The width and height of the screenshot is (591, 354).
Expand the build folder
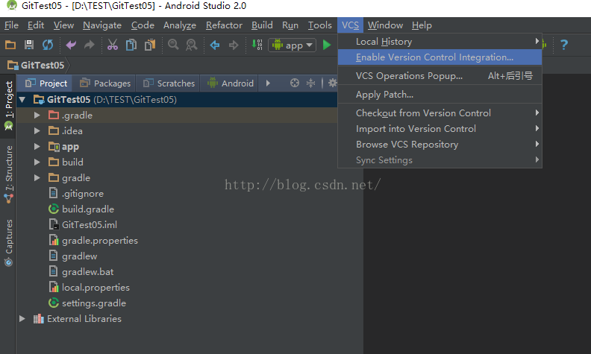tap(37, 162)
